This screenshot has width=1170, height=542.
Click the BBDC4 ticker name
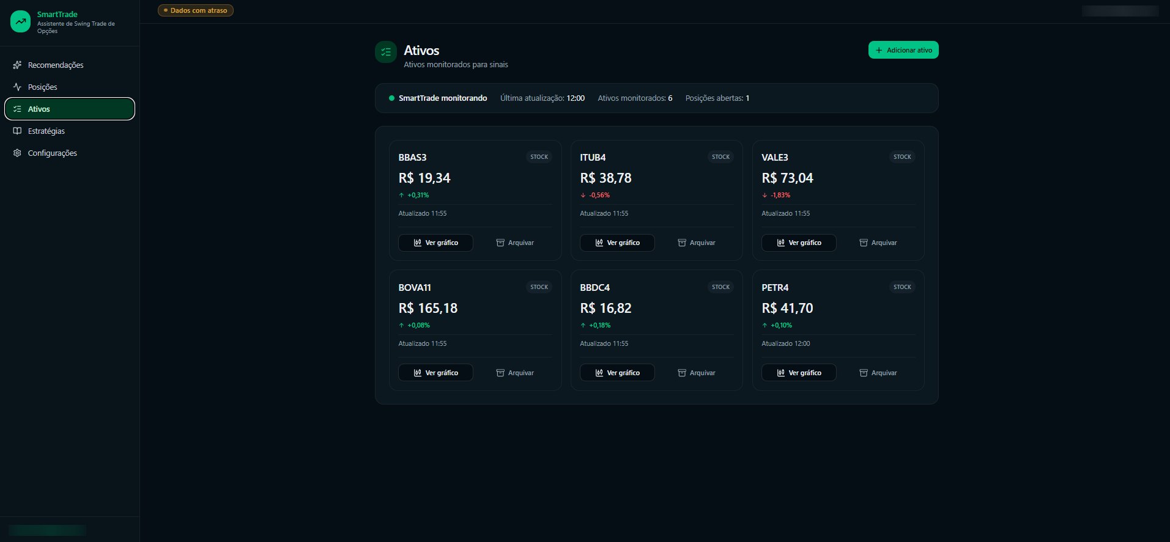595,288
